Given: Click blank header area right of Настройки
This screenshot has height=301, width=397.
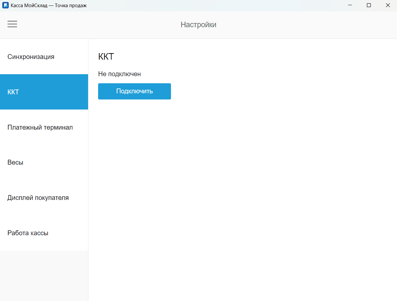Looking at the screenshot, I should (308, 25).
